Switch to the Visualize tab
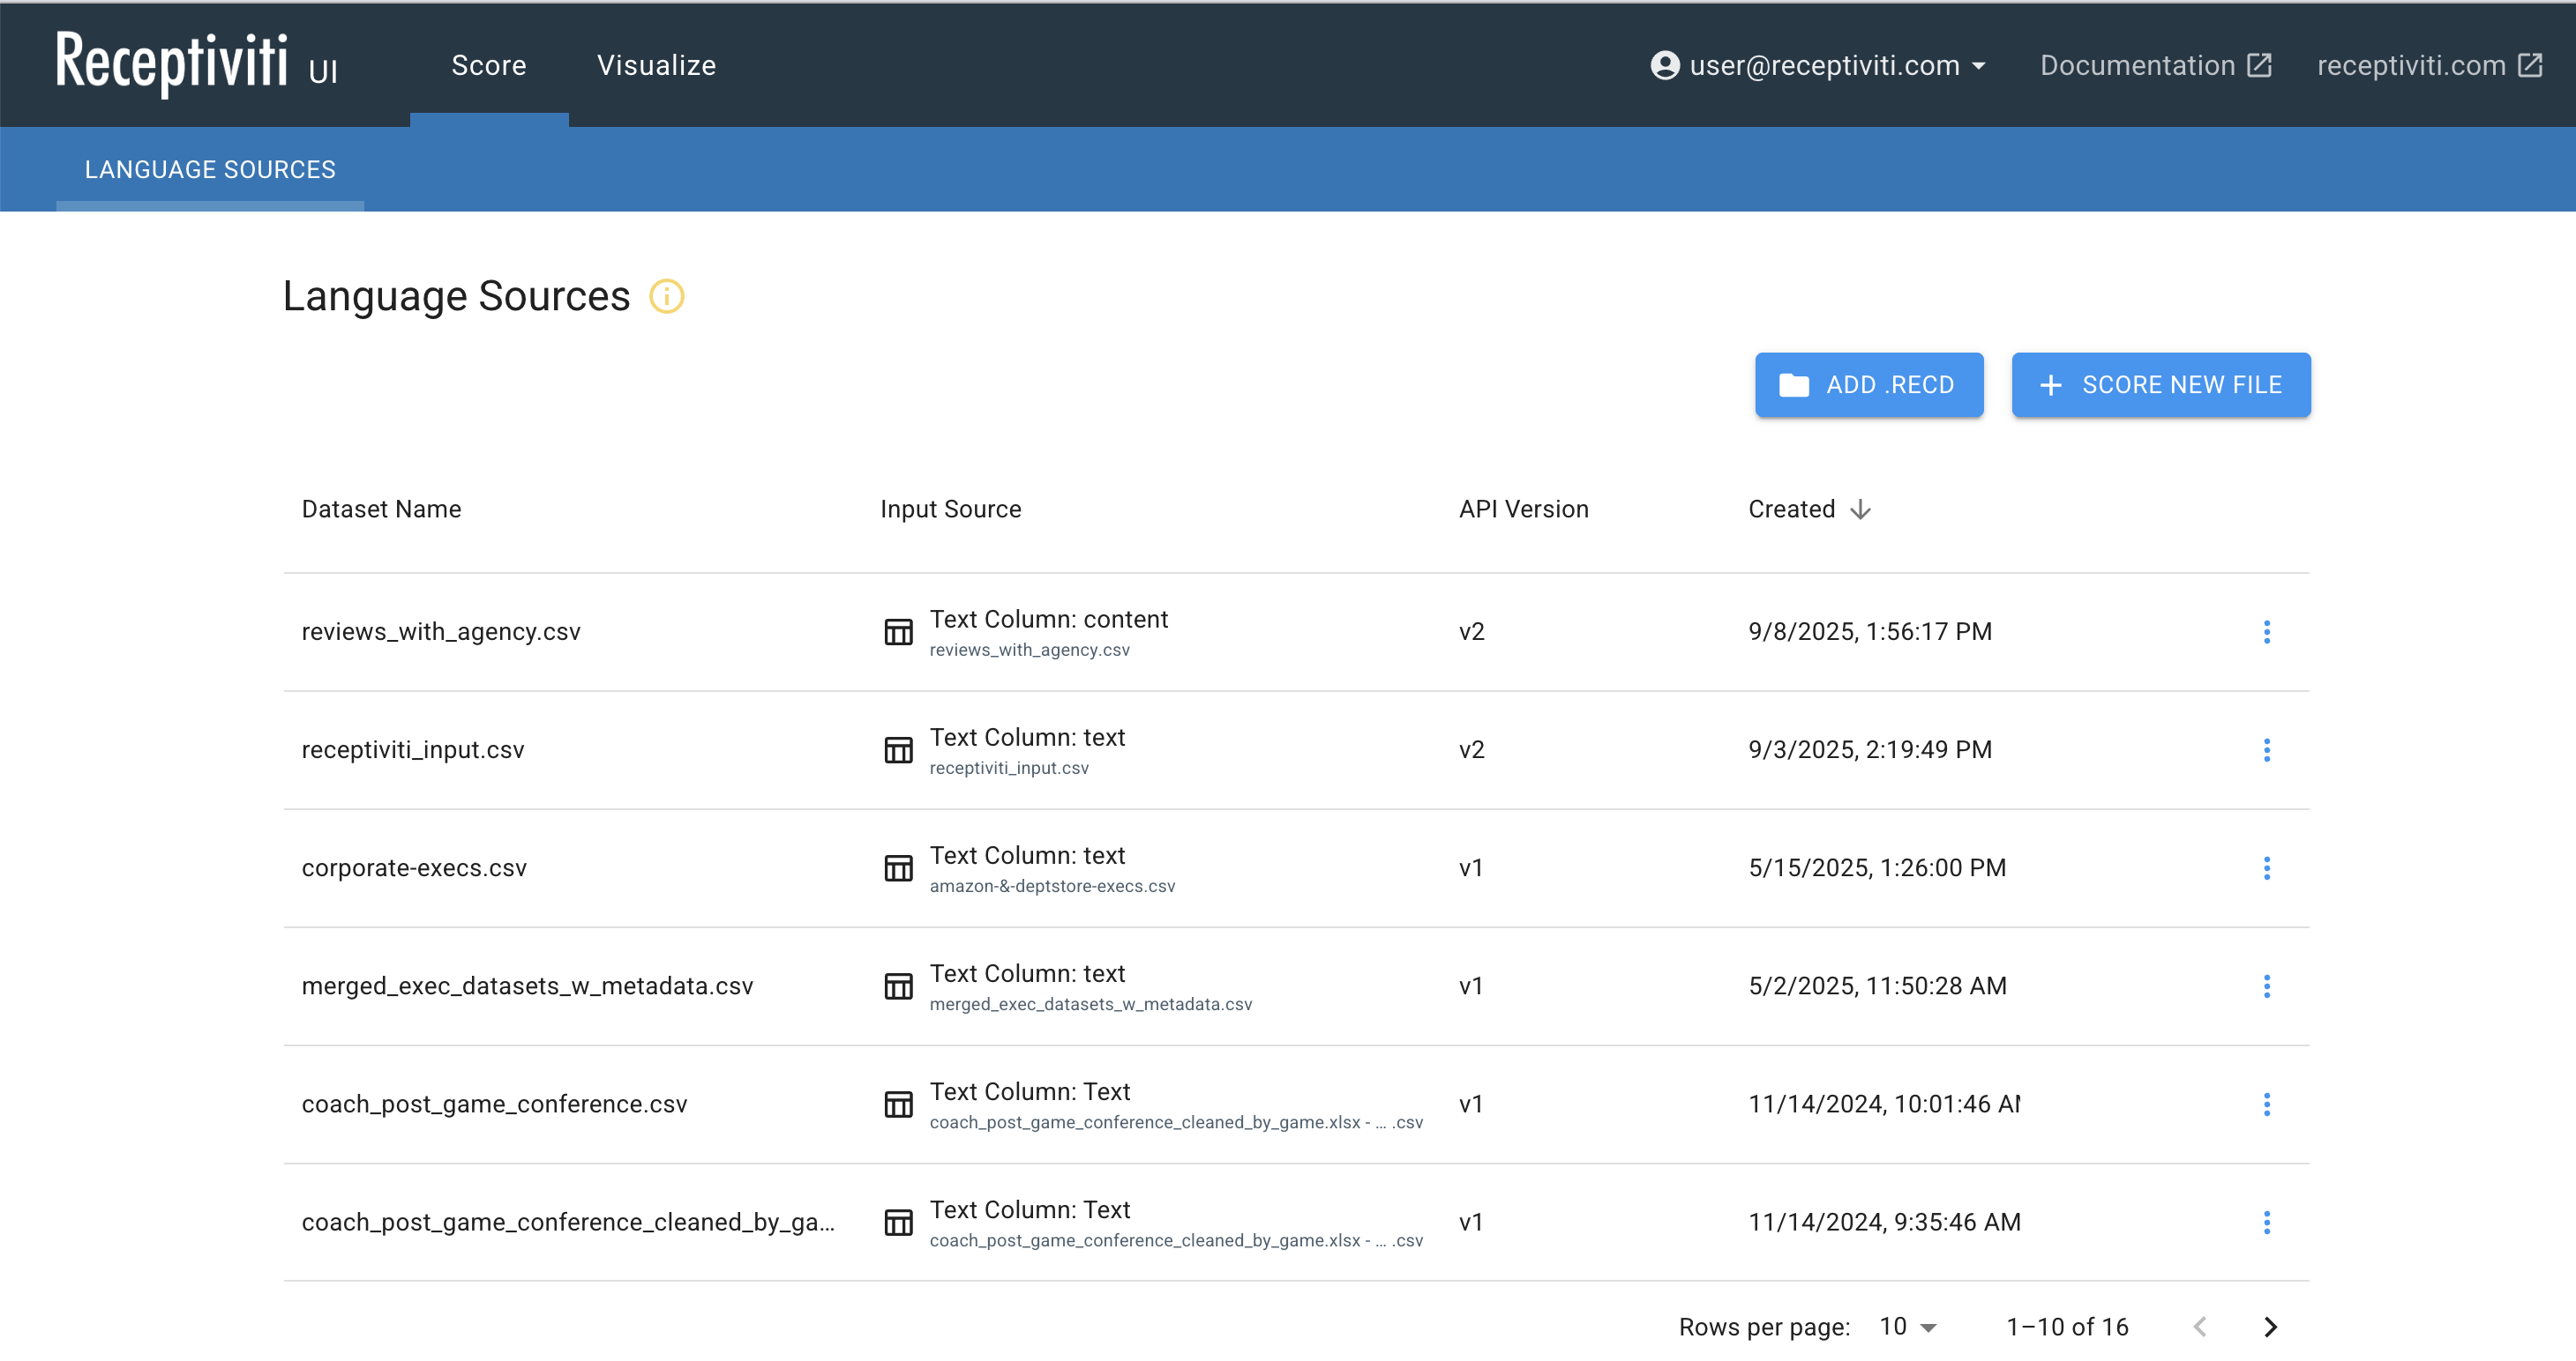The width and height of the screenshot is (2576, 1361). [x=656, y=64]
